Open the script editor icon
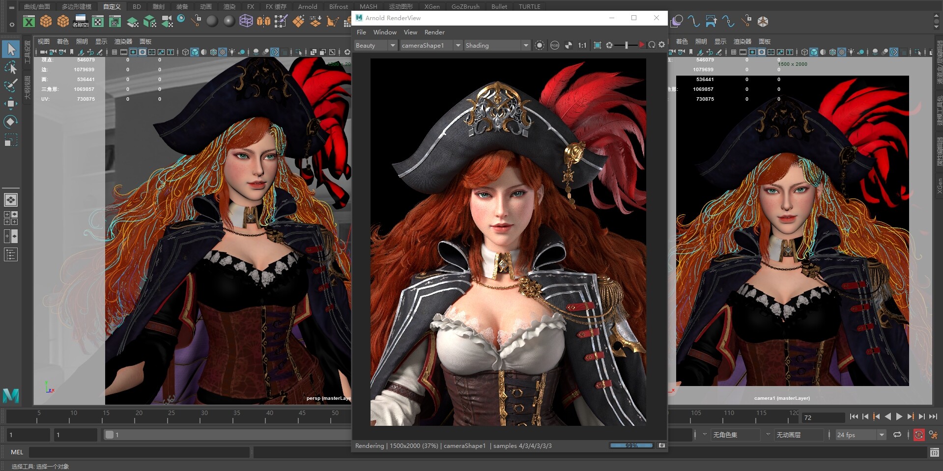943x471 pixels. coord(934,452)
